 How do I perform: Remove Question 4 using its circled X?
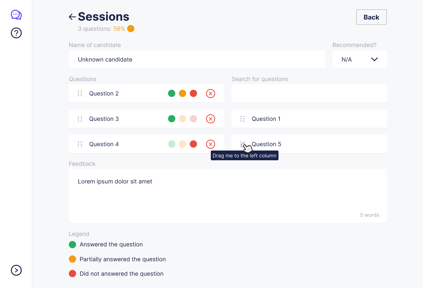(x=210, y=144)
